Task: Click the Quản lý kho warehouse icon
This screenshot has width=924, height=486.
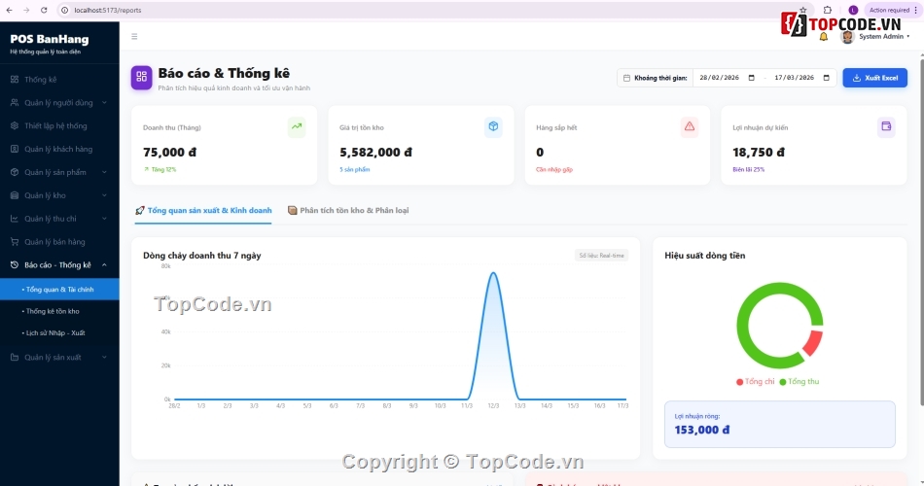Action: click(x=15, y=195)
